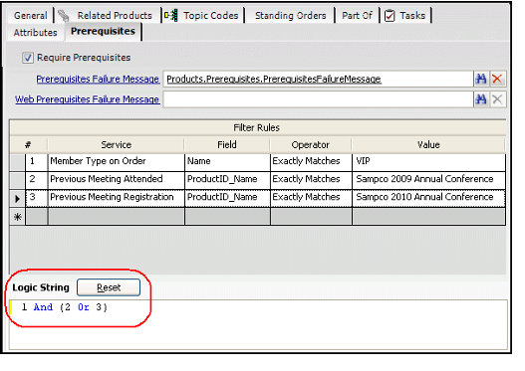Click the Operator column header
This screenshot has height=371, width=525.
pyautogui.click(x=311, y=145)
